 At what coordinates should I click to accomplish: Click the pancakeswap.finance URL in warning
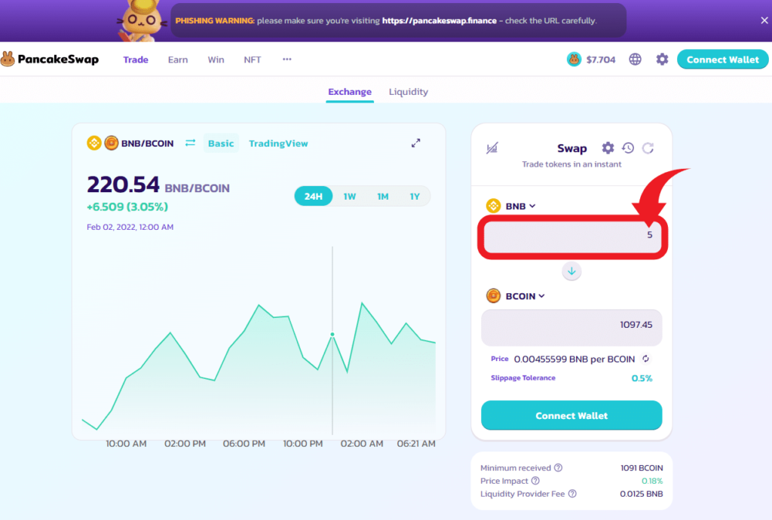click(x=440, y=20)
